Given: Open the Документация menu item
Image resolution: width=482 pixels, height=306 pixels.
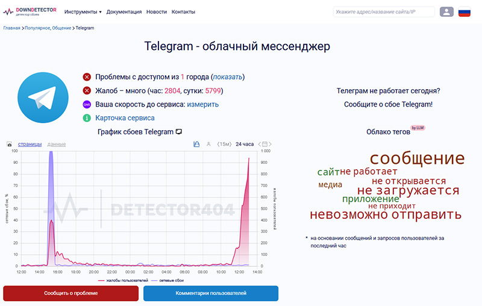Looking at the screenshot, I should tap(124, 12).
